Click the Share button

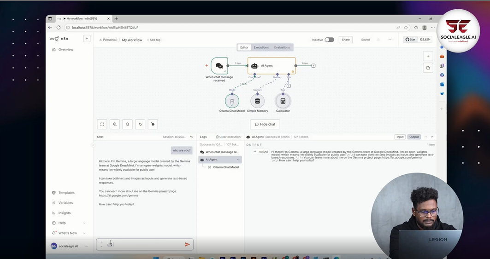coord(345,40)
